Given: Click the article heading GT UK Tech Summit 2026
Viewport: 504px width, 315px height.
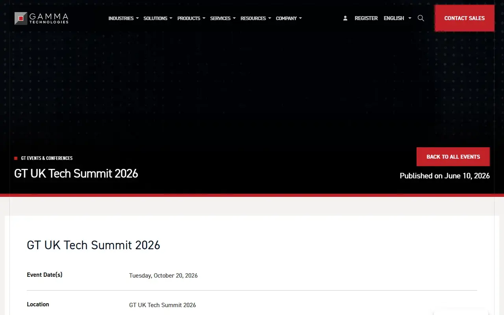Looking at the screenshot, I should point(93,245).
